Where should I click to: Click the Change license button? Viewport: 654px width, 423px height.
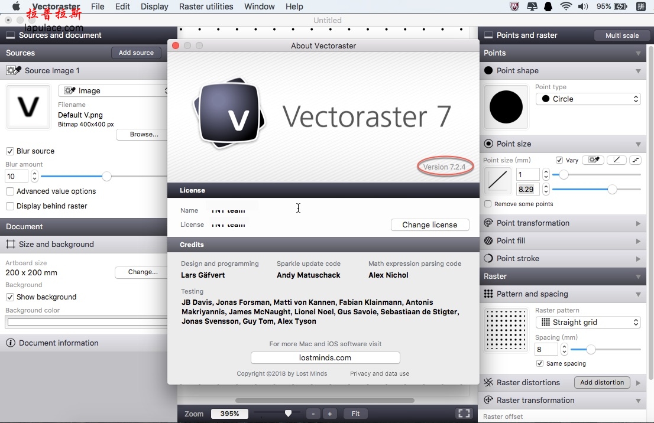(x=430, y=224)
